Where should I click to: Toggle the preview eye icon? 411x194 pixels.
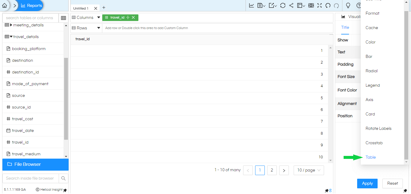(311, 5)
